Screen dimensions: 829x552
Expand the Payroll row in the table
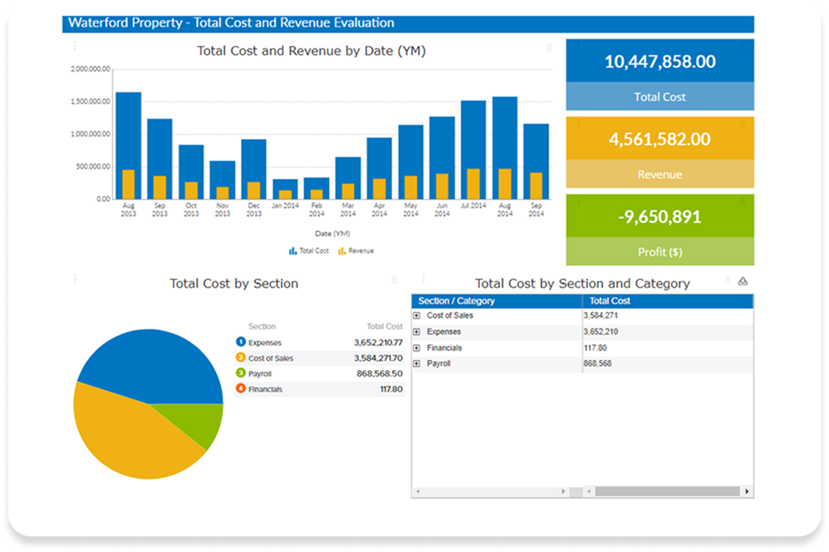pyautogui.click(x=417, y=364)
